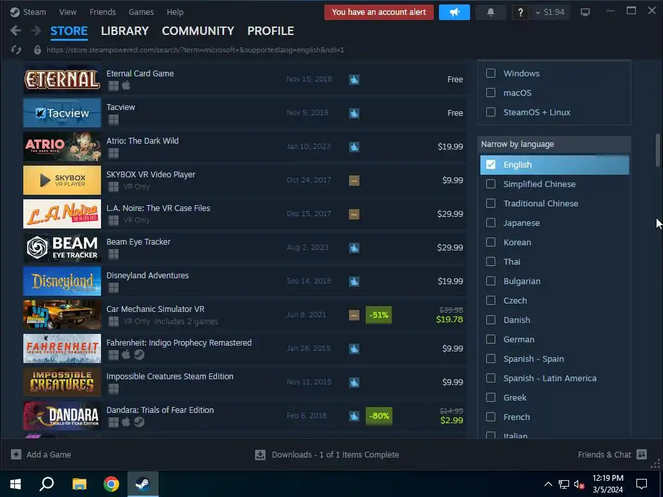Uncheck the English language filter
The image size is (663, 497).
click(491, 164)
